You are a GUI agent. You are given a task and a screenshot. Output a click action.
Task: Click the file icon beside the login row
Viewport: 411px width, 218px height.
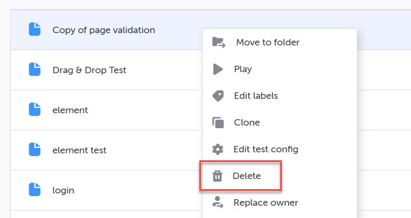click(x=35, y=189)
